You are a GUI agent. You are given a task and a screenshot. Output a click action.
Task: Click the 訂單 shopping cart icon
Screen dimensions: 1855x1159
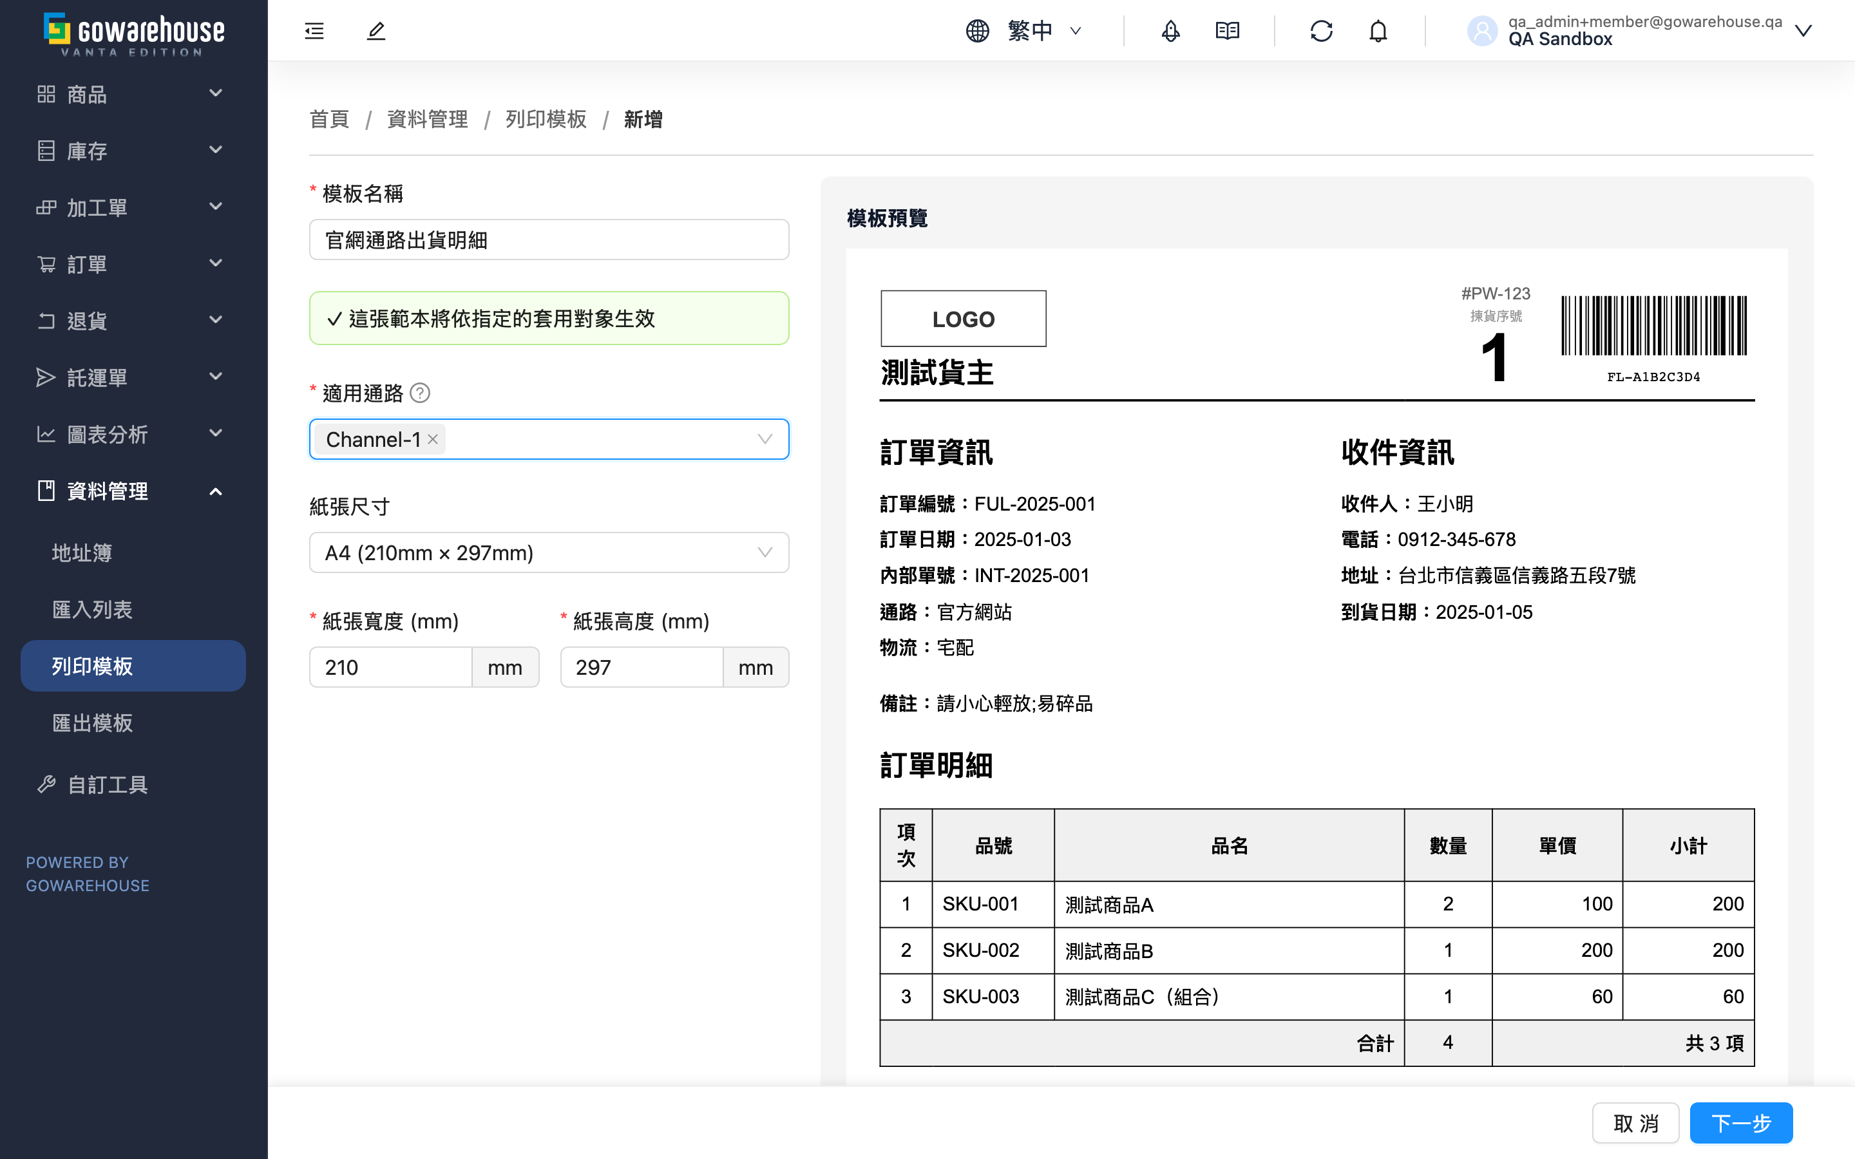click(46, 264)
